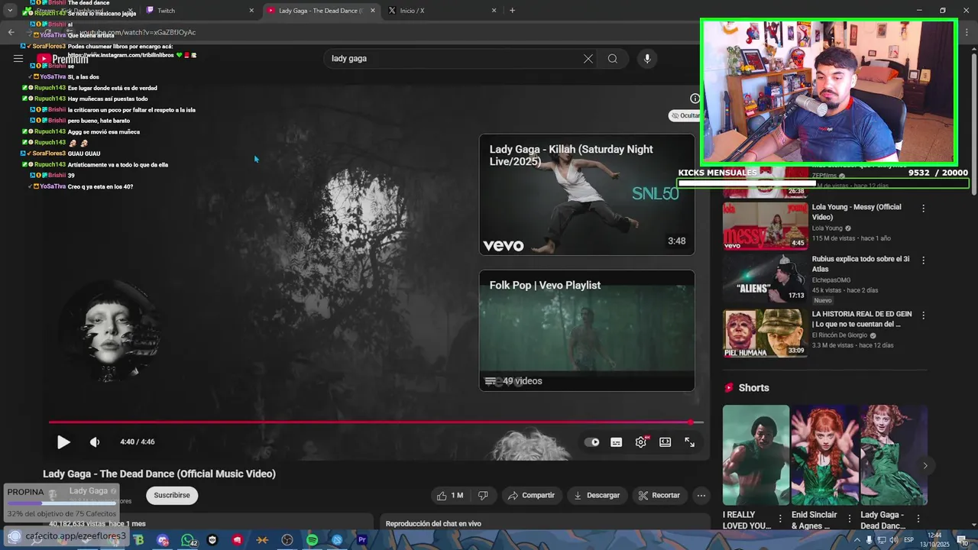Switch to the Twitch browser tab

(199, 11)
